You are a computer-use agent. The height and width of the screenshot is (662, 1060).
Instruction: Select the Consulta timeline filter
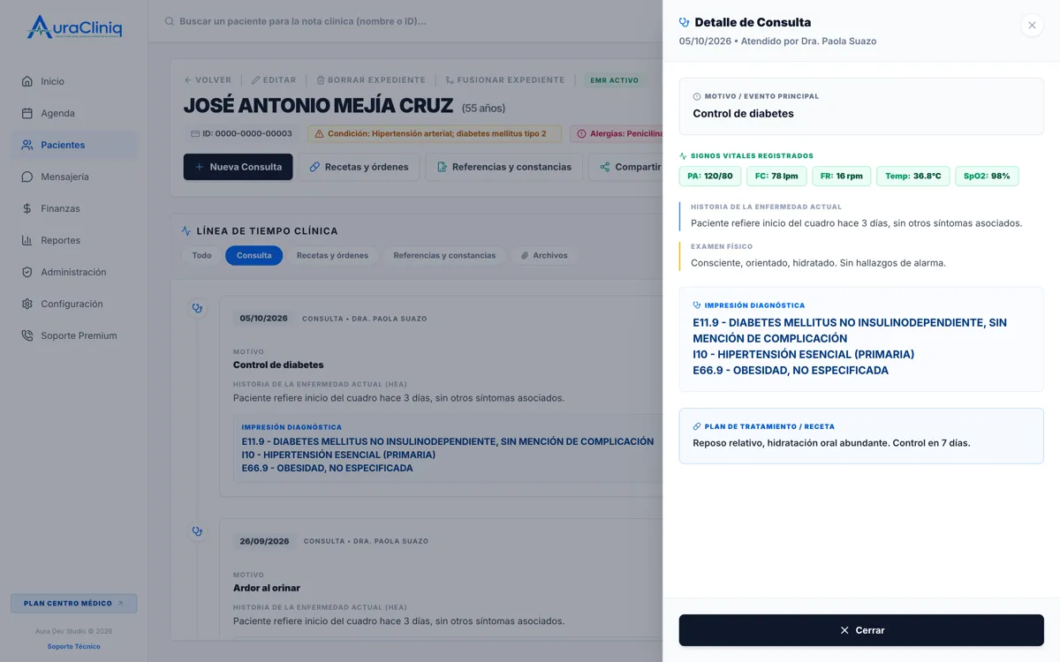pyautogui.click(x=254, y=255)
